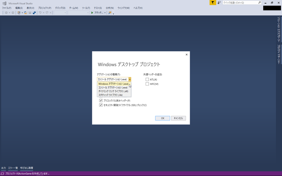Click the yellow notifications filter flag icon
Image resolution: width=282 pixels, height=176 pixels.
(x=213, y=2)
